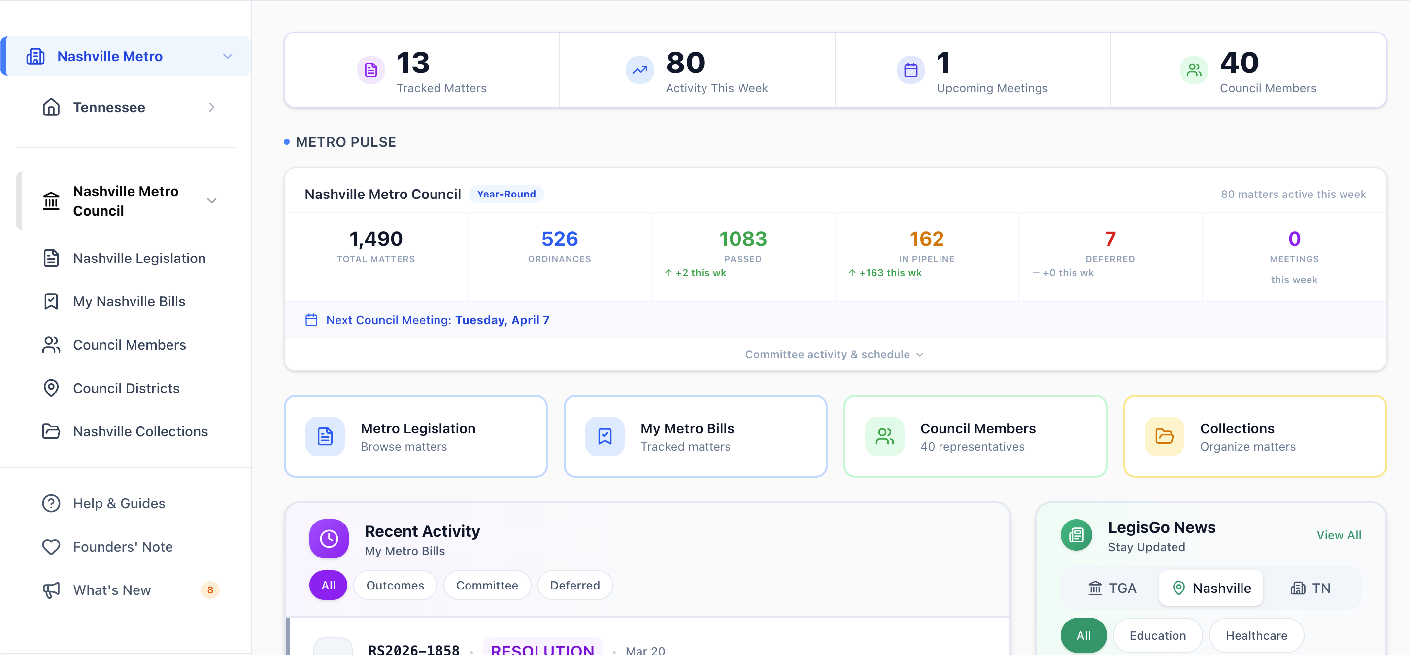Open Council Districts via map pin icon

coord(51,388)
